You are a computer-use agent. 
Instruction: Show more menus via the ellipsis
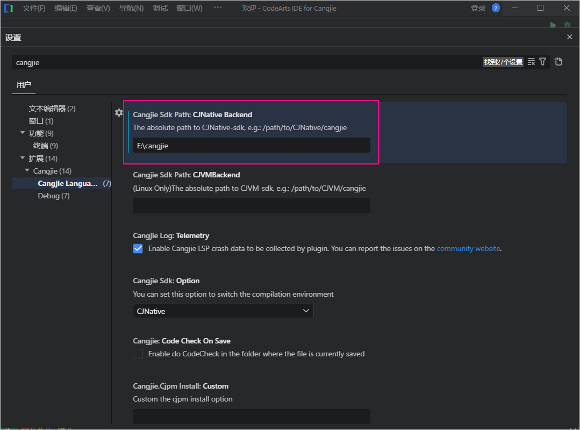(x=218, y=8)
